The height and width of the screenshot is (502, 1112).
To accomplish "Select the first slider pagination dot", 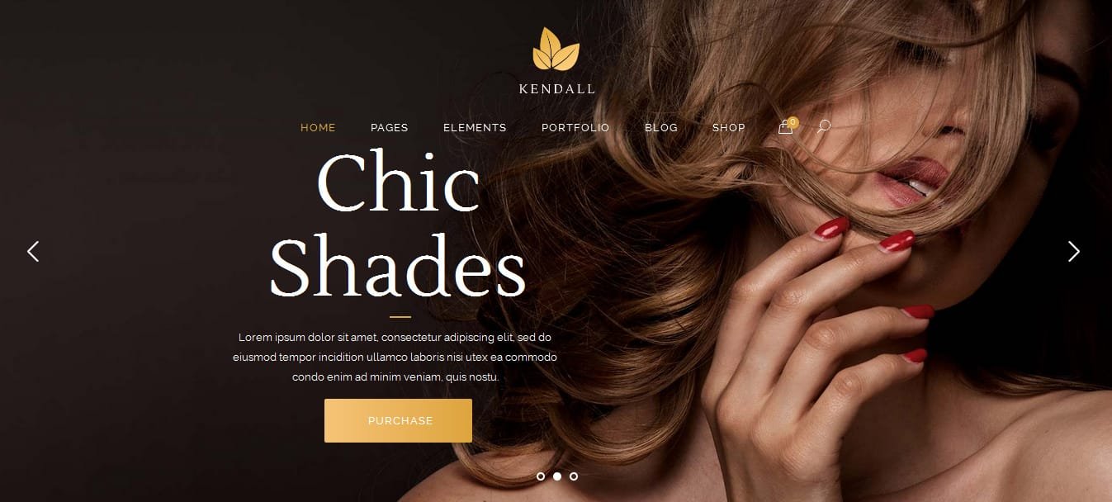I will tap(541, 476).
